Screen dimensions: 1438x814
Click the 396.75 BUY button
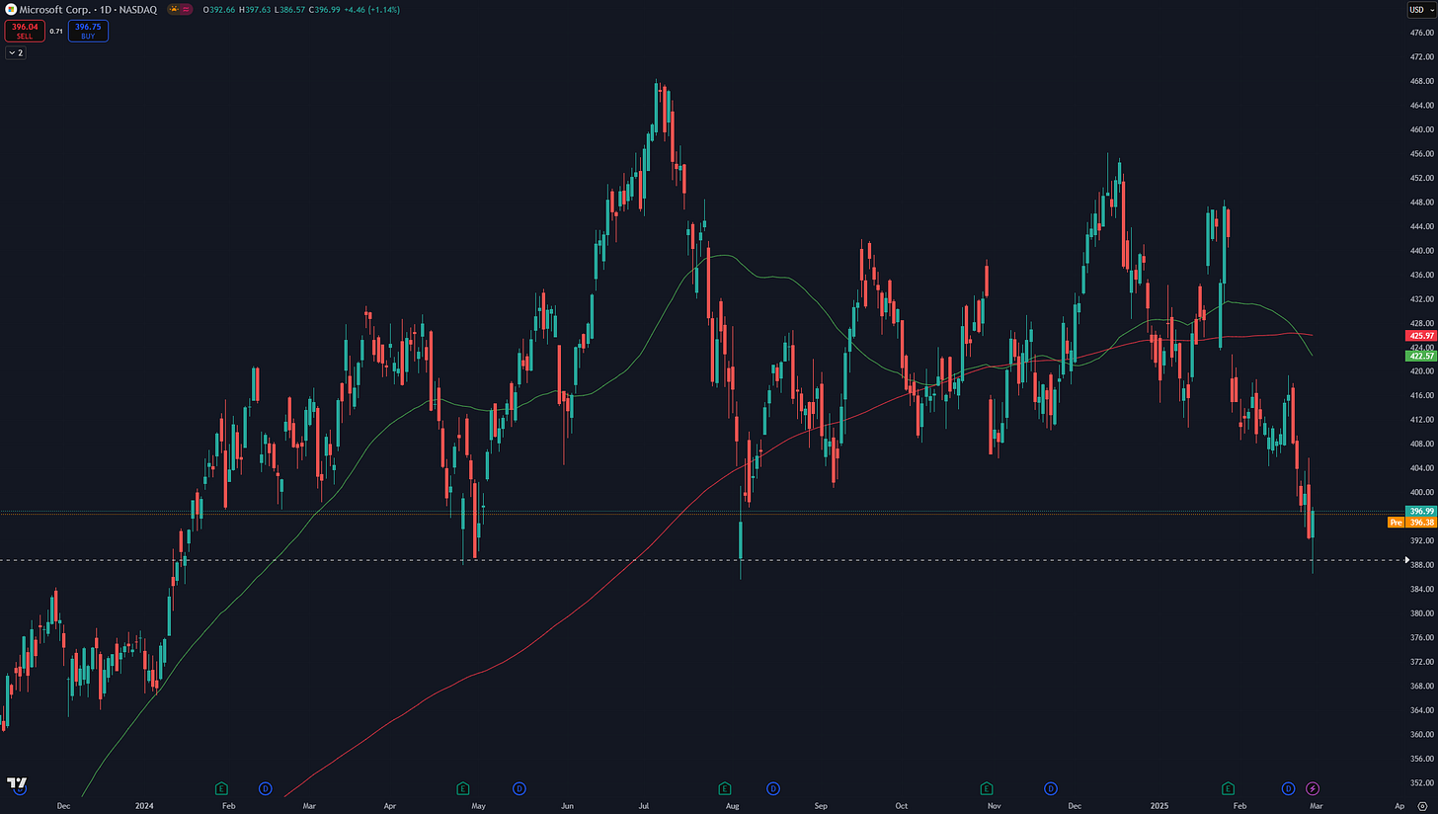88,31
